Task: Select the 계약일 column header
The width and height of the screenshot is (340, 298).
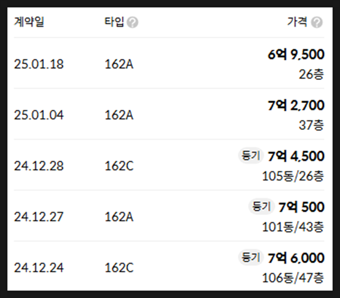Action: click(29, 22)
